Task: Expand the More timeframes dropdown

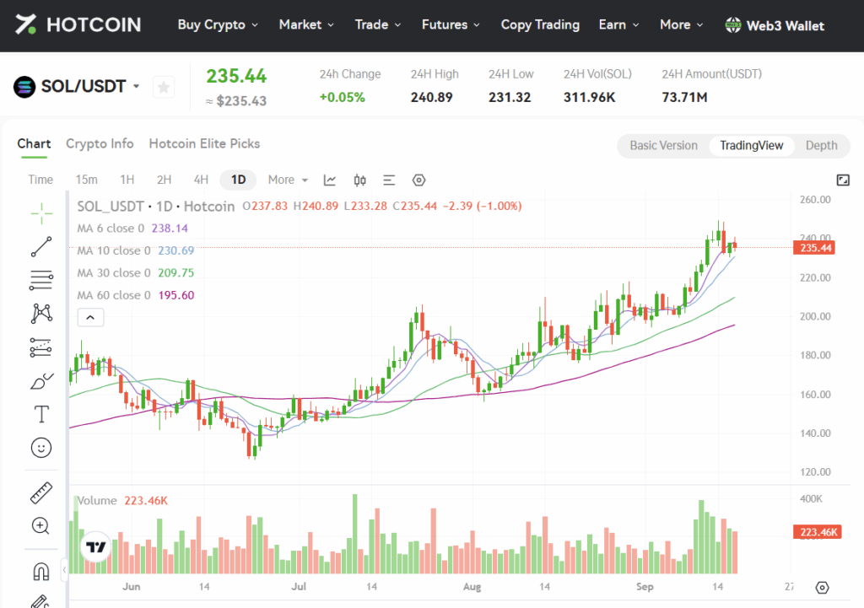Action: click(x=288, y=180)
